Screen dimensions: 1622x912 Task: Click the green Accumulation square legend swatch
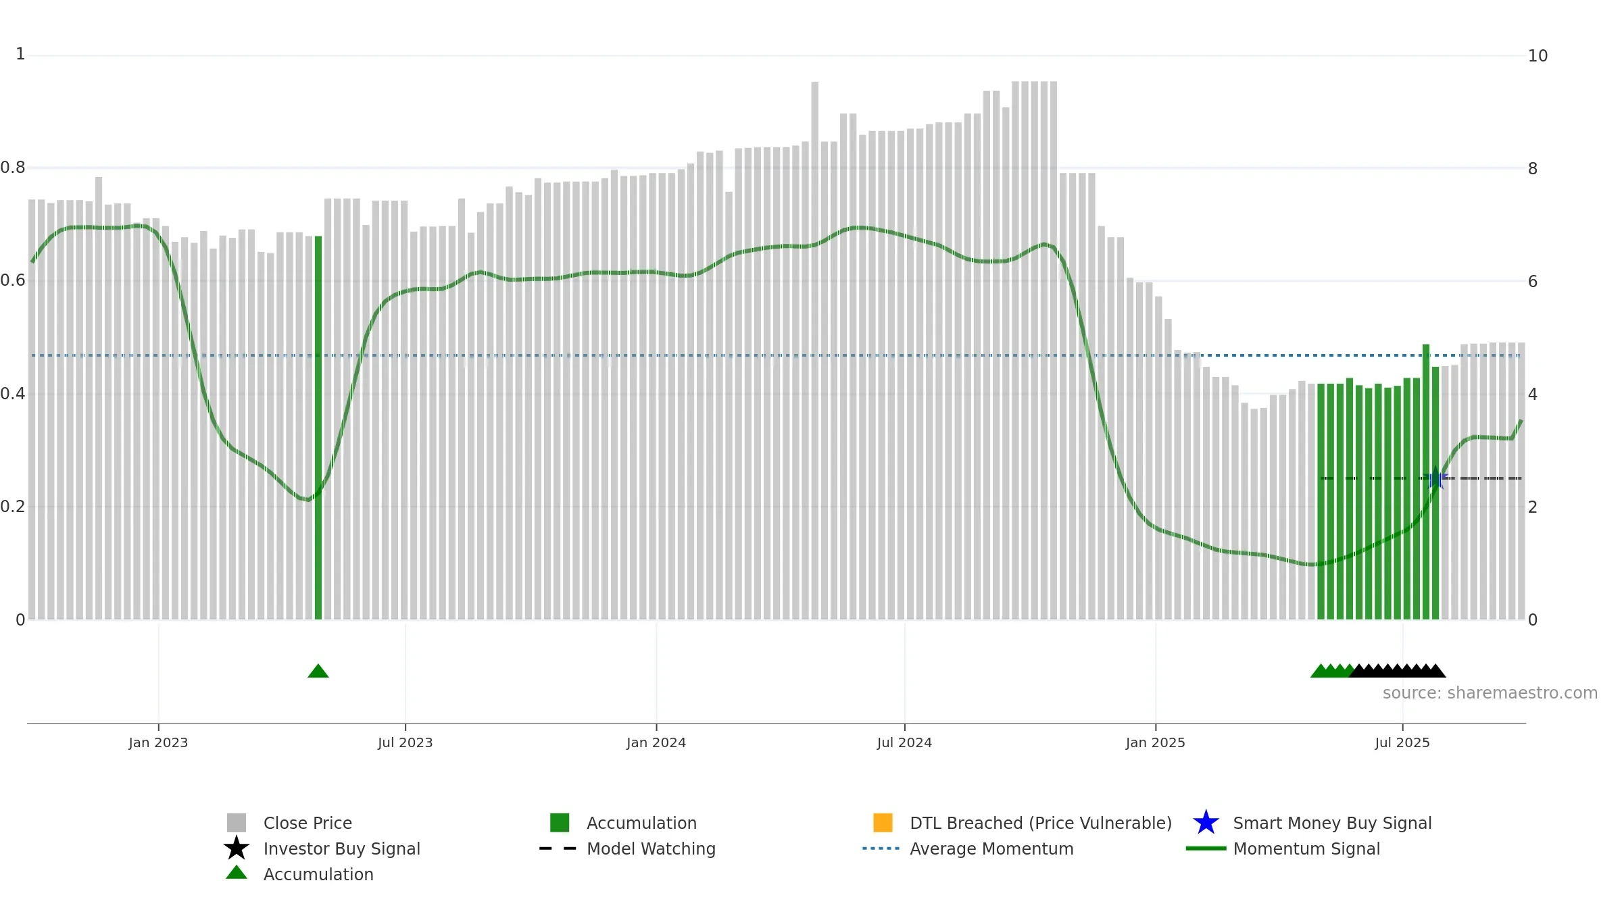(x=560, y=823)
